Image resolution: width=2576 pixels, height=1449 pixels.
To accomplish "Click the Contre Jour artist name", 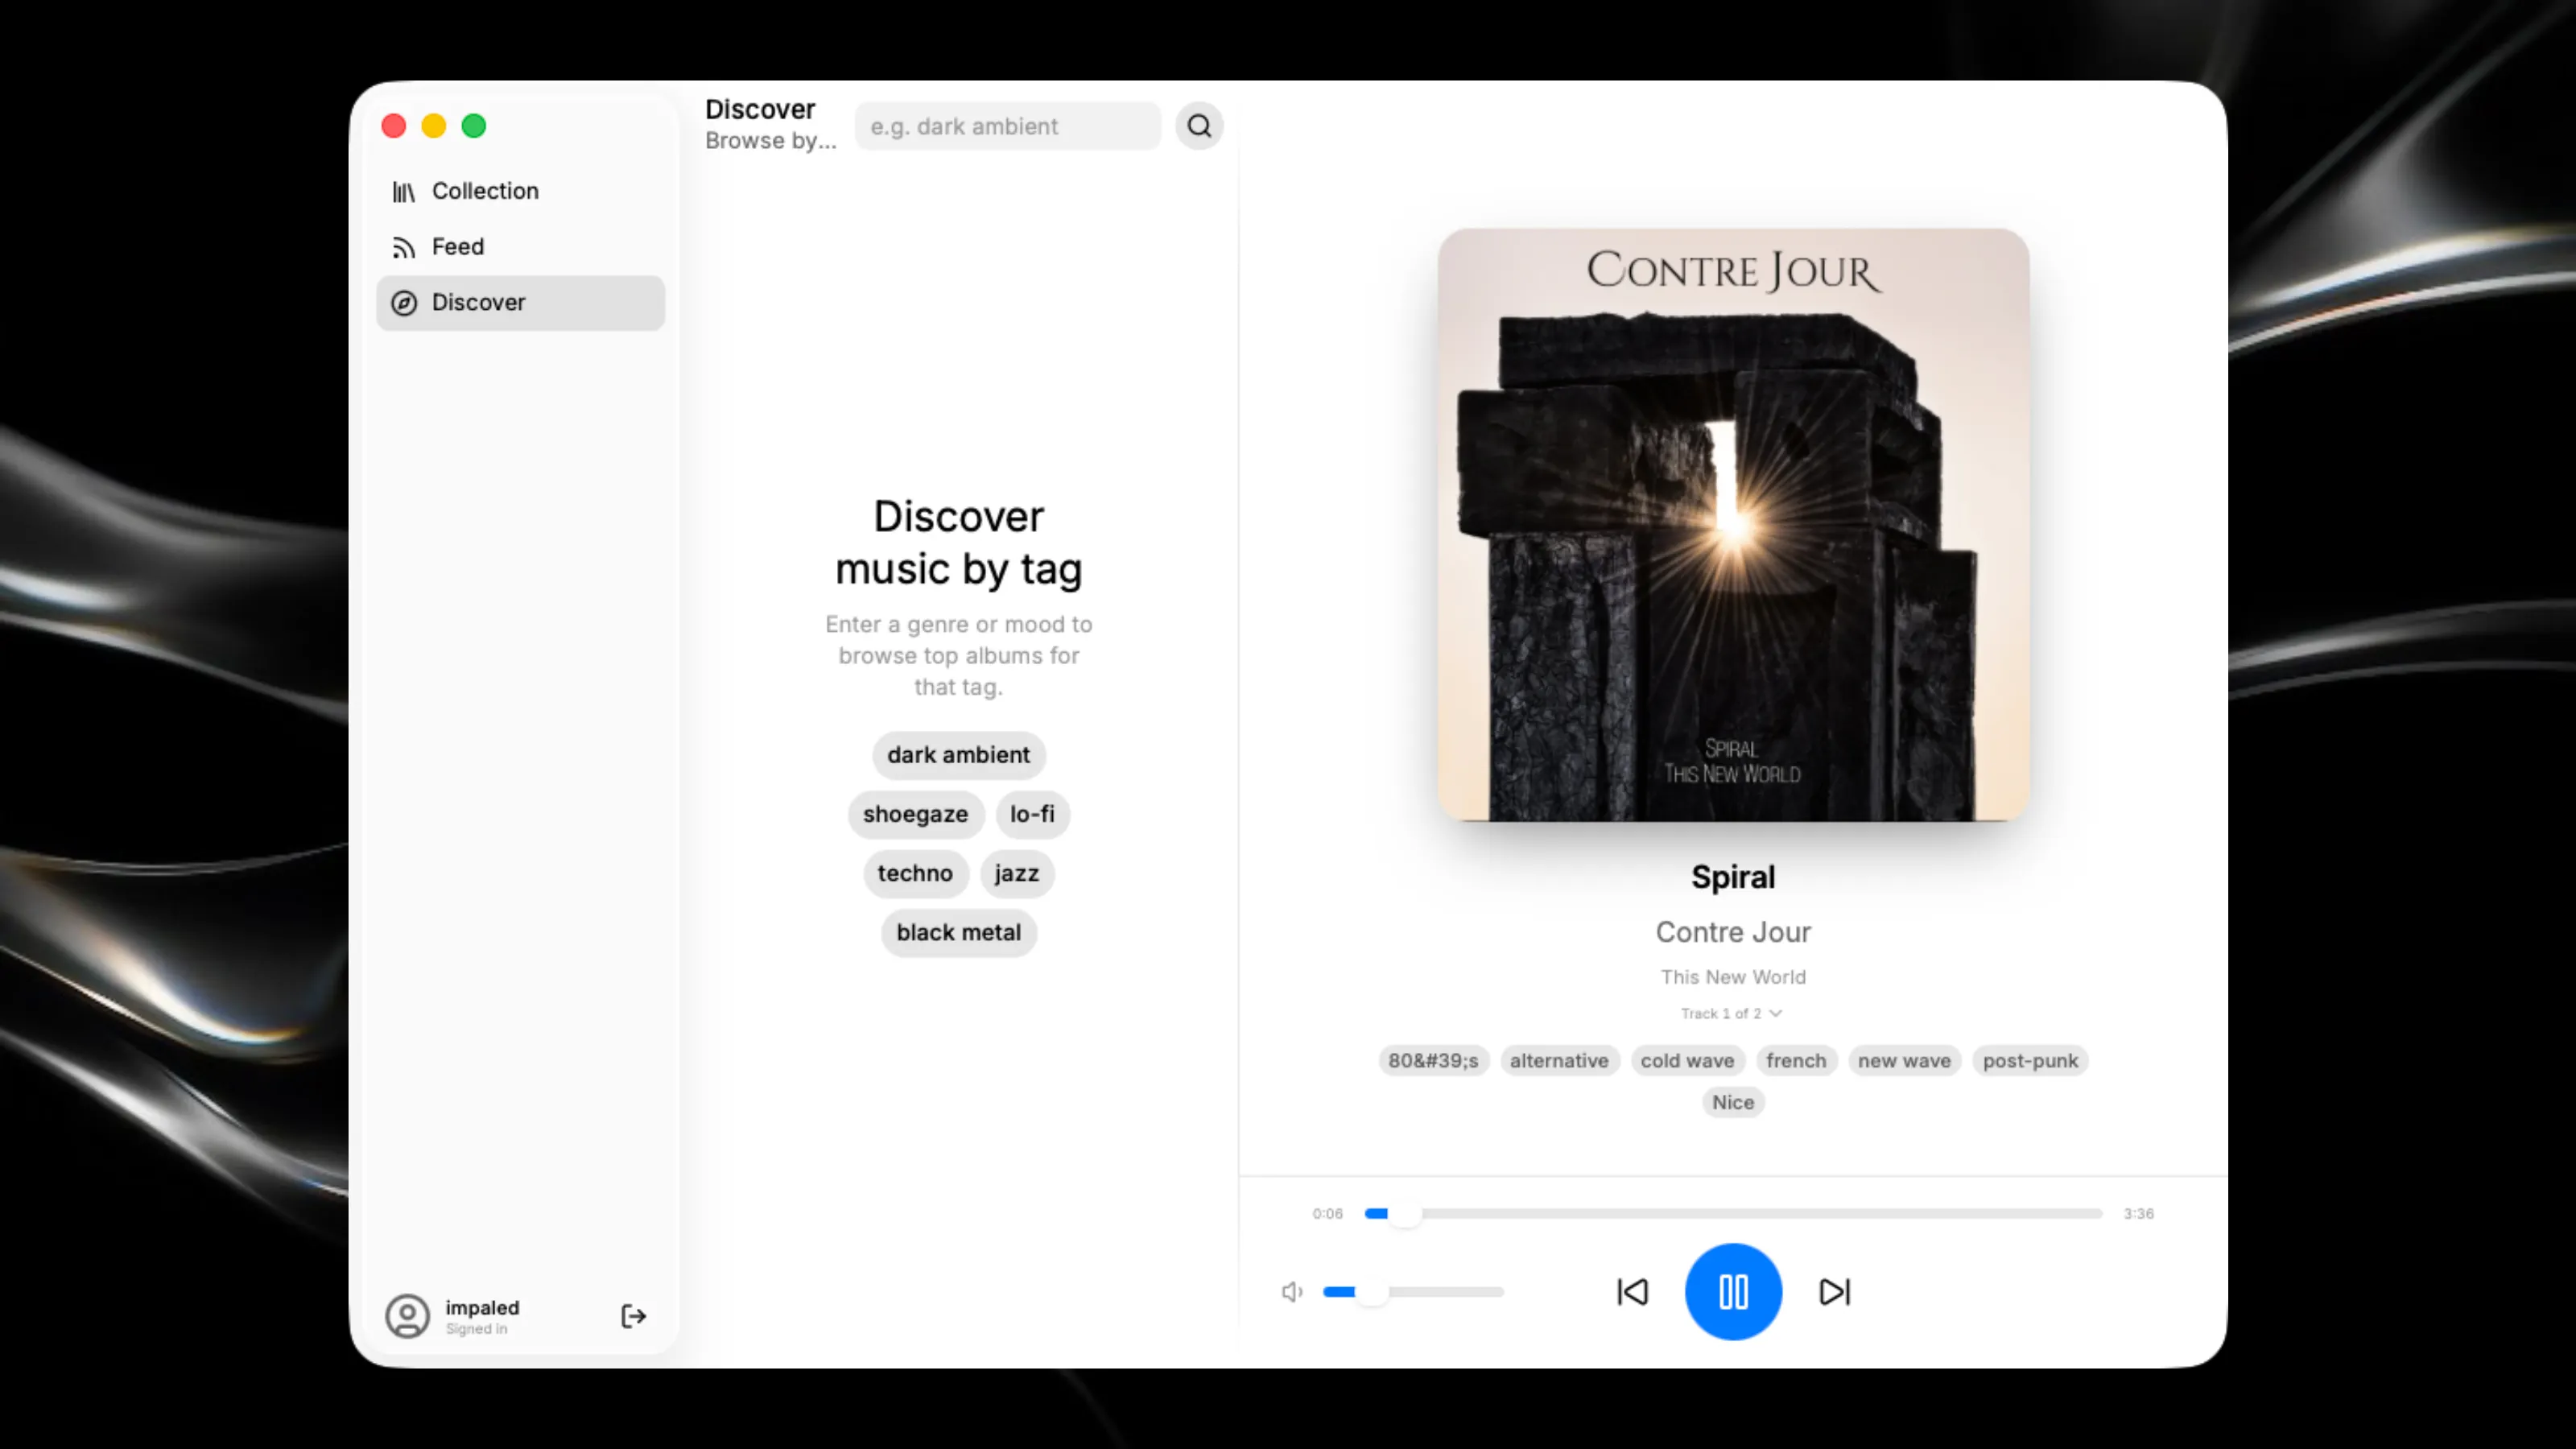I will (1733, 932).
